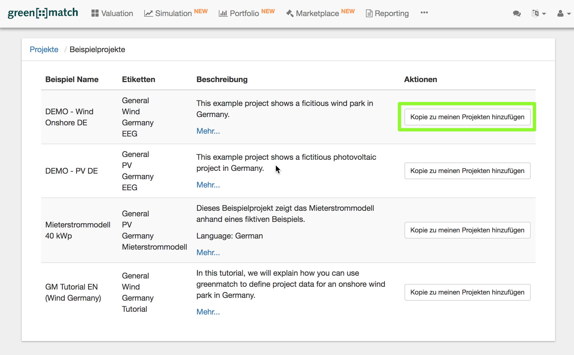574x355 pixels.
Task: Click the Portfolio bar chart icon
Action: pyautogui.click(x=223, y=13)
